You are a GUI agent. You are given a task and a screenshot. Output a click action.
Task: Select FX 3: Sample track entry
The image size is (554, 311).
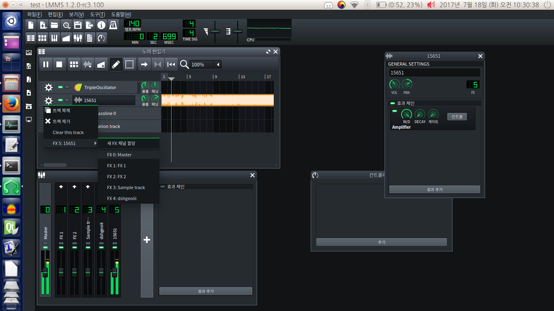pos(129,187)
